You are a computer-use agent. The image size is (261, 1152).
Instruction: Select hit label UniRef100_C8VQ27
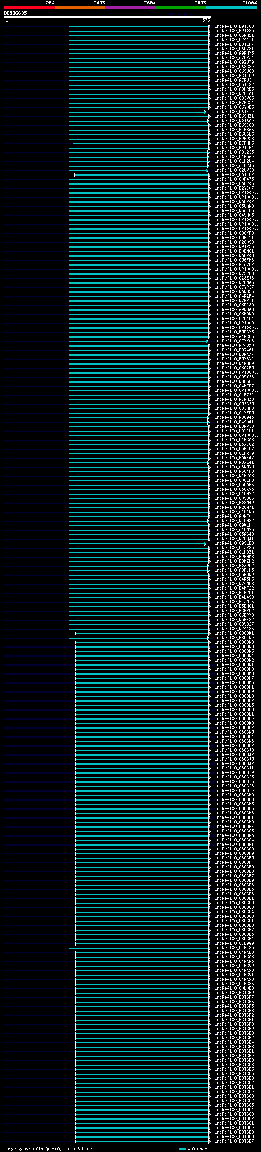(234, 624)
